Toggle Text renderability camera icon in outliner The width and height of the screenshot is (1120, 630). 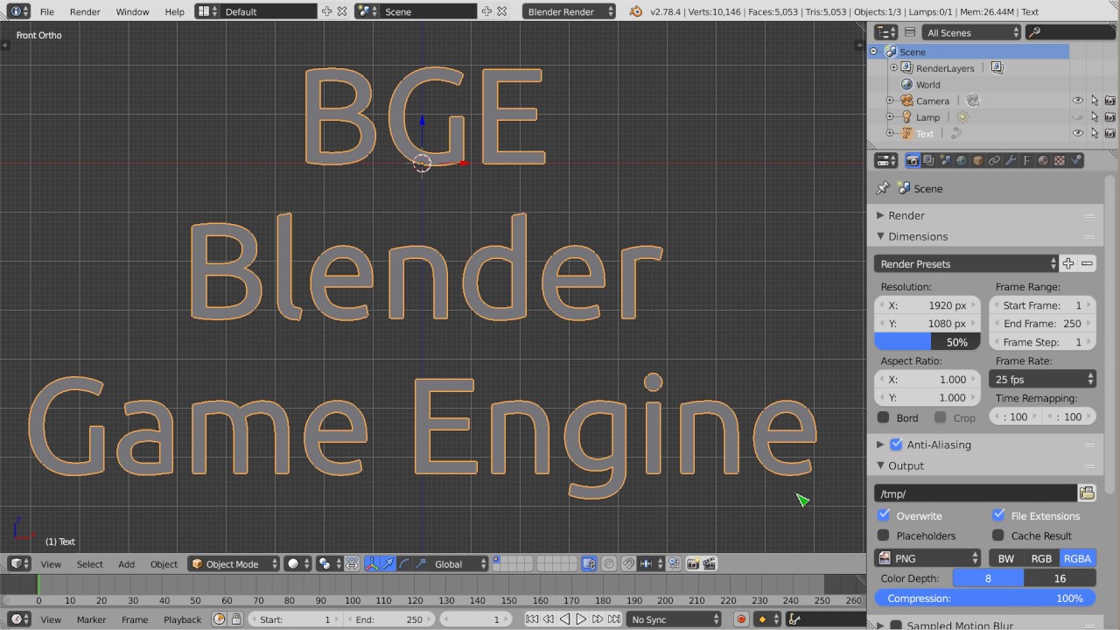click(x=1110, y=134)
